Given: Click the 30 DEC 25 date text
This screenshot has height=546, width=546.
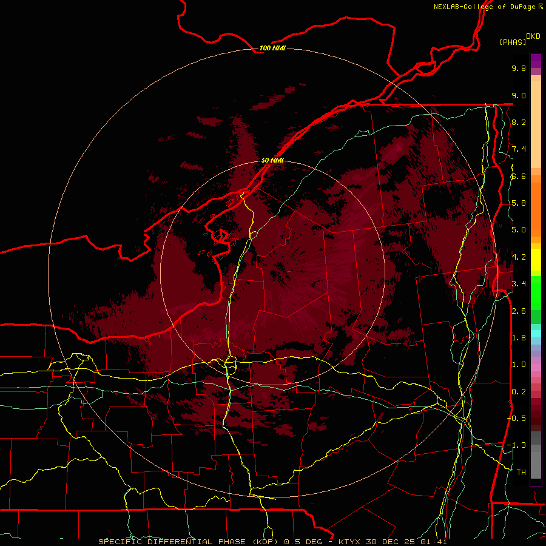Looking at the screenshot, I should pos(391,542).
